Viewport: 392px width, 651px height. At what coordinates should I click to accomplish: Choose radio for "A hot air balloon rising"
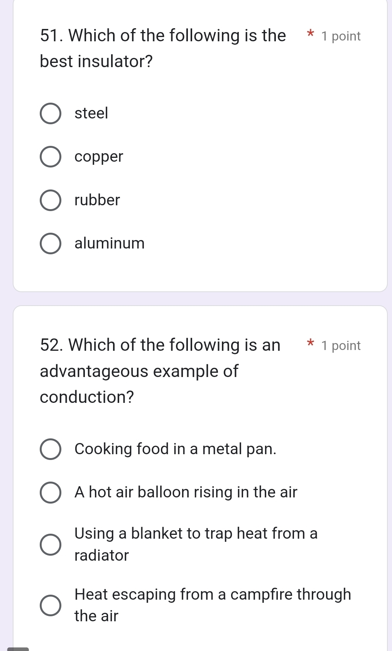tap(51, 493)
